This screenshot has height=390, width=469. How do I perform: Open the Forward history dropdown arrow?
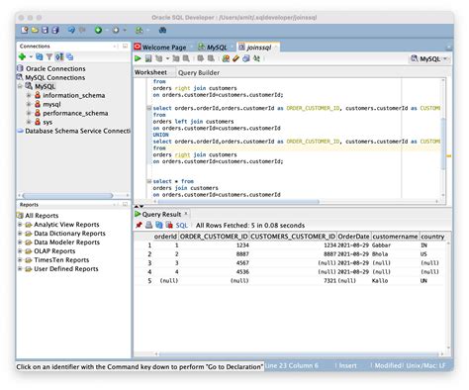click(x=125, y=30)
